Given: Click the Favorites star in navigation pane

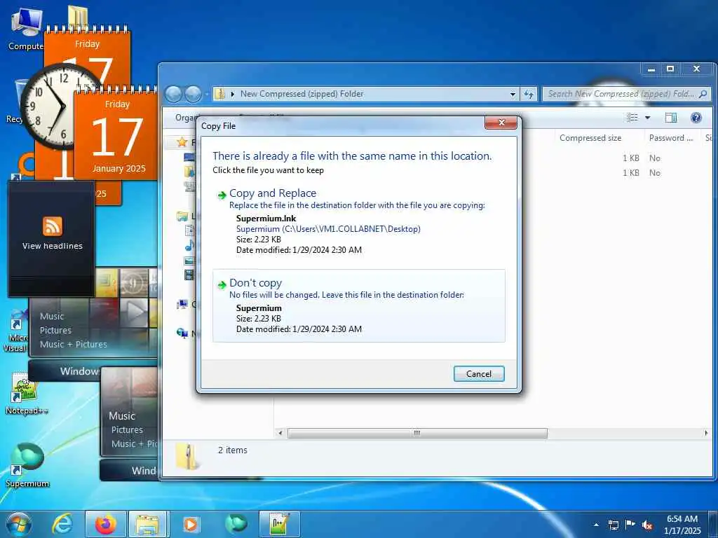Looking at the screenshot, I should (182, 142).
